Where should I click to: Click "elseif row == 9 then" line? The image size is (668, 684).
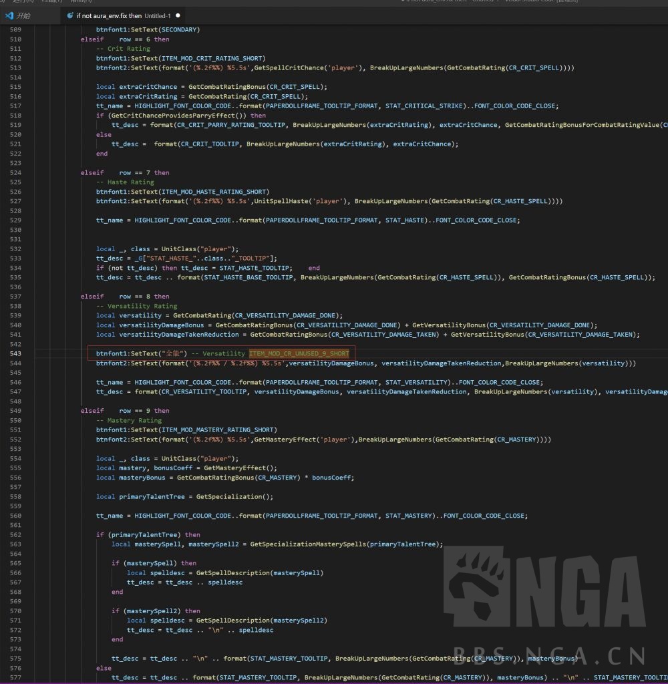point(125,411)
